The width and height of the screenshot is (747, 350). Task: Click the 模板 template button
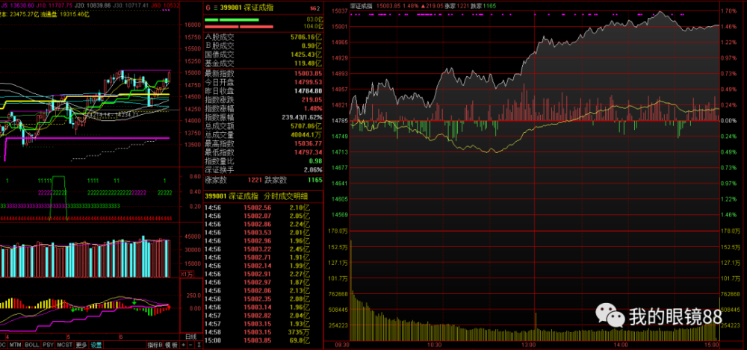click(171, 345)
